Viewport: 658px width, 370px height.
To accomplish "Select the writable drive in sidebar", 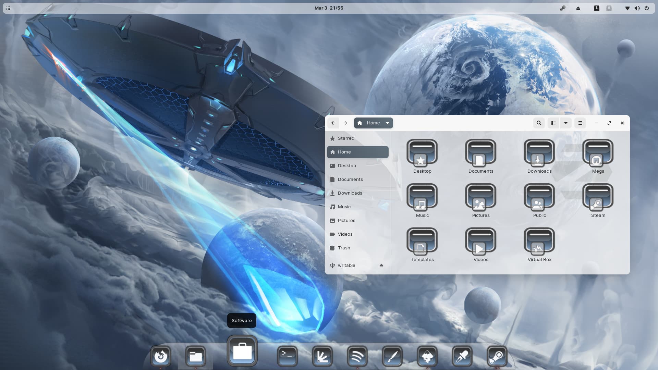I will (x=357, y=266).
